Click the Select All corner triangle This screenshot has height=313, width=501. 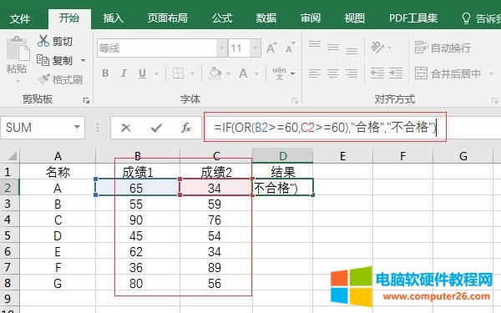[13, 156]
